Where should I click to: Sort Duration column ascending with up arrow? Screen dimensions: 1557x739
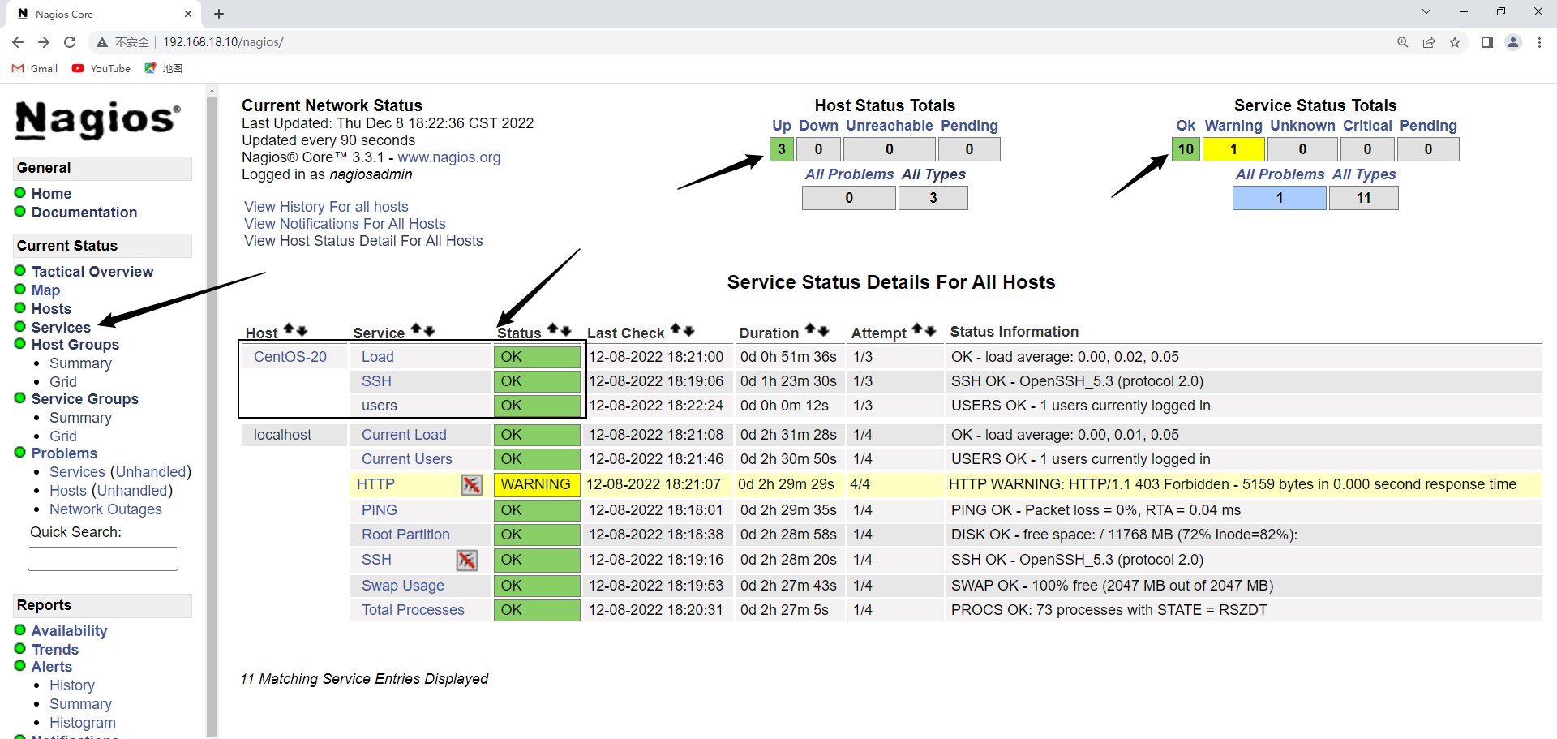[x=809, y=330]
